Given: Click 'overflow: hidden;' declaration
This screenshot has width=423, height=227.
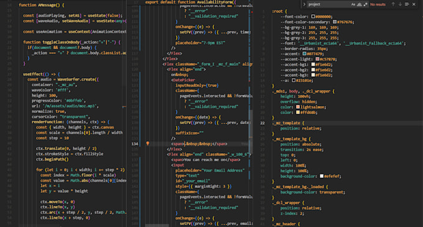Looking at the screenshot, I should pos(299,102).
